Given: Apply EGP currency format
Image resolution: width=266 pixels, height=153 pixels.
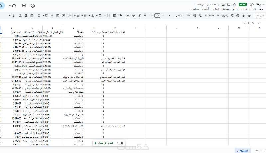Looking at the screenshot, I should (x=211, y=15).
